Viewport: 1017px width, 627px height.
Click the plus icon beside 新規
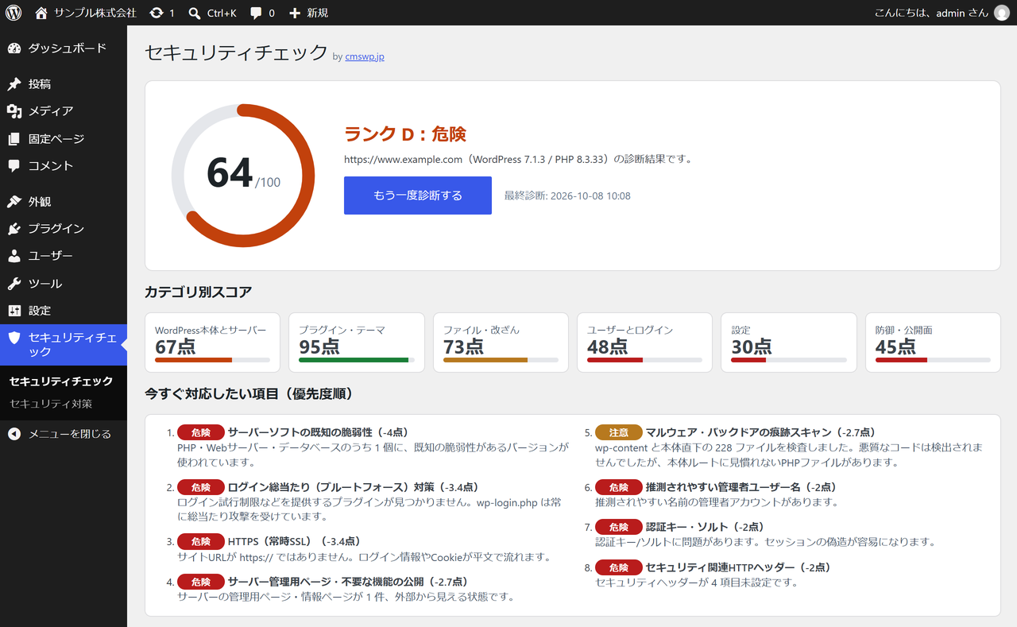click(x=295, y=13)
